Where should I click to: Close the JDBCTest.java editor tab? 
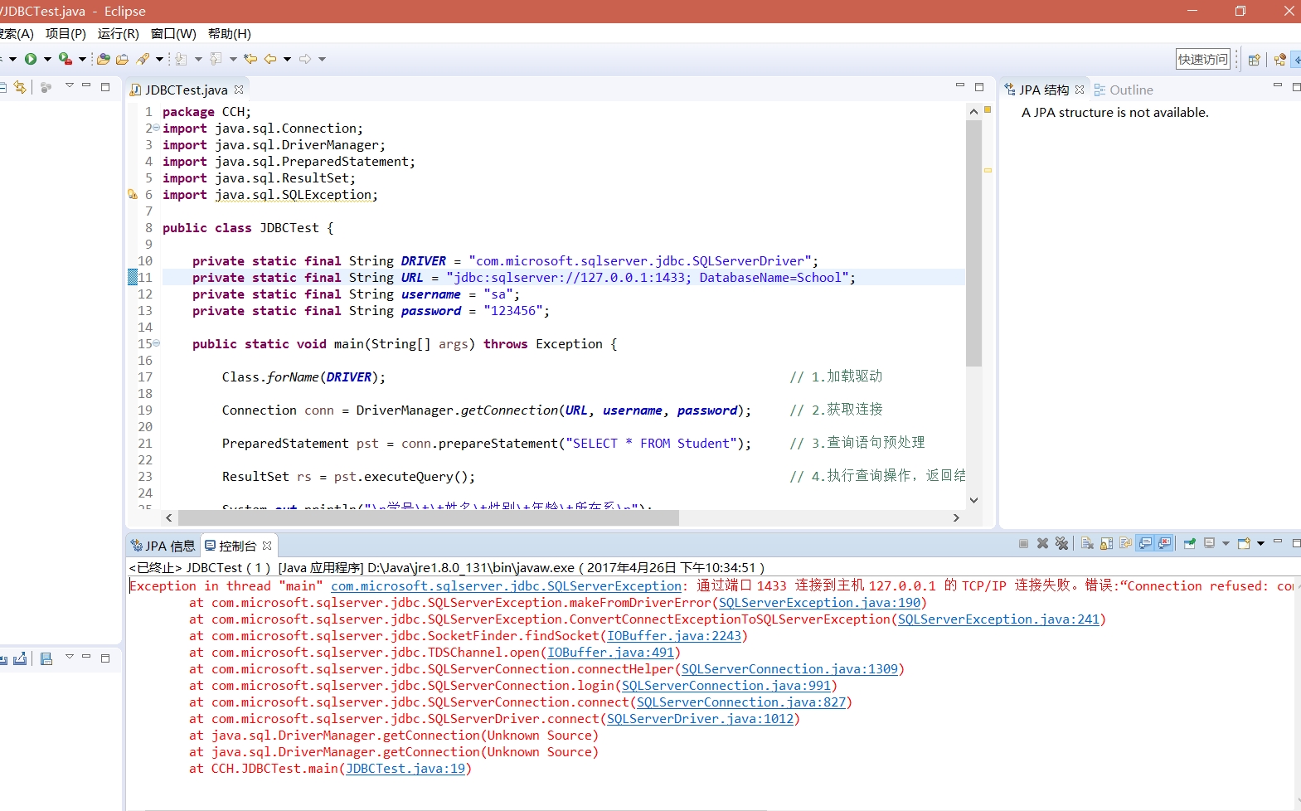coord(239,90)
